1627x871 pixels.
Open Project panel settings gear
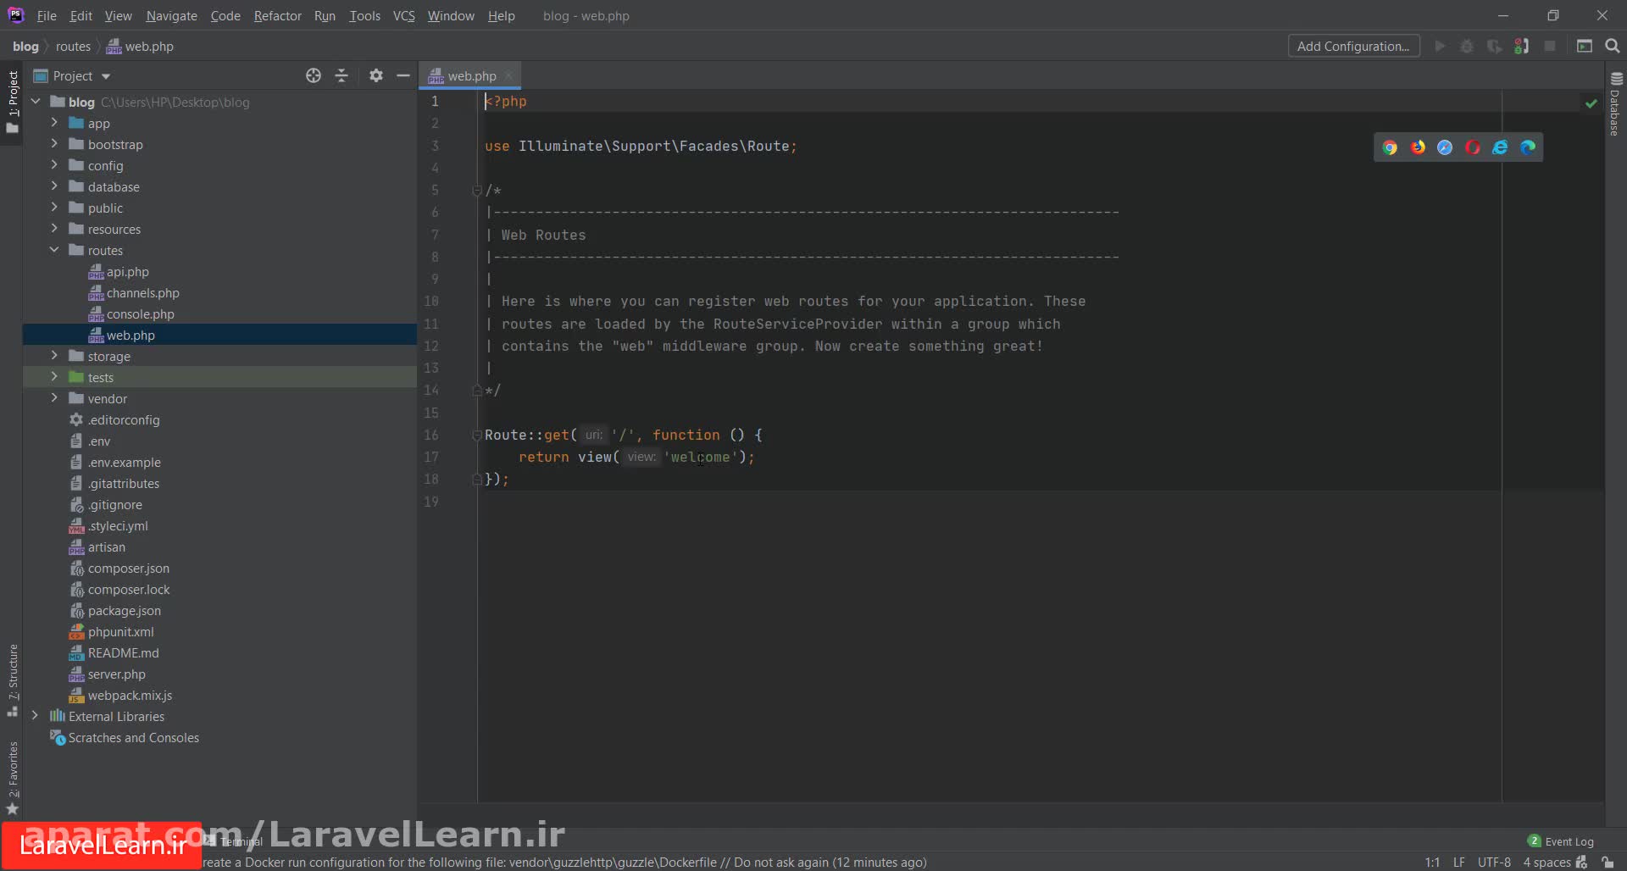(376, 76)
